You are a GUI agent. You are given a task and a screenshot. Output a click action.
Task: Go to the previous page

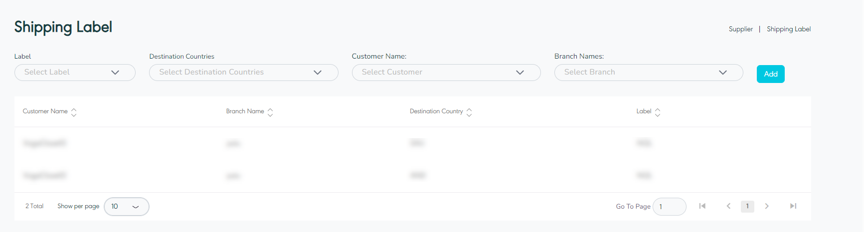[x=728, y=206]
